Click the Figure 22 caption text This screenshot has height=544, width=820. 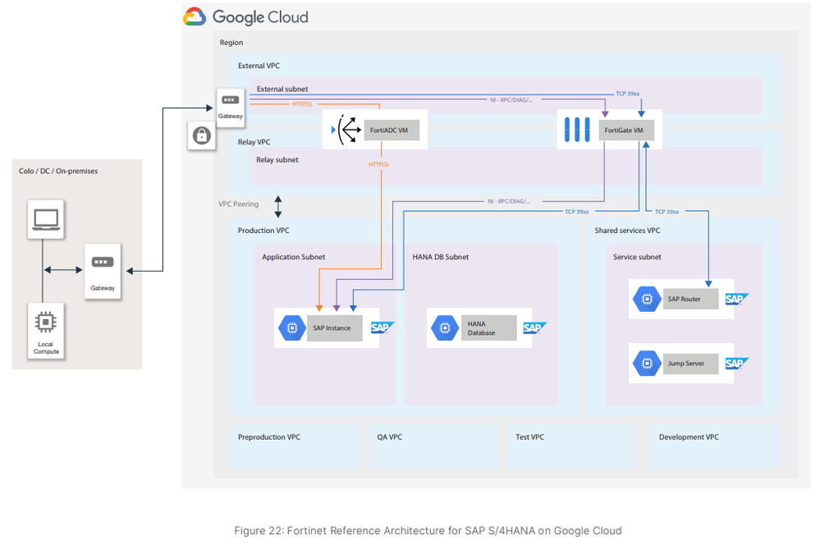[428, 530]
